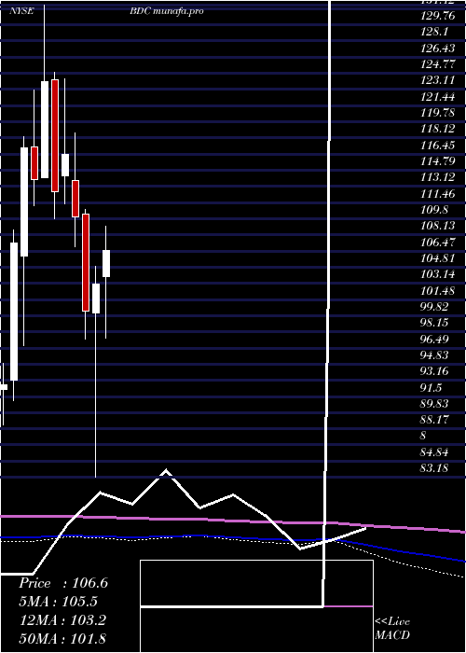Select the 99.82 price axis label

point(434,307)
